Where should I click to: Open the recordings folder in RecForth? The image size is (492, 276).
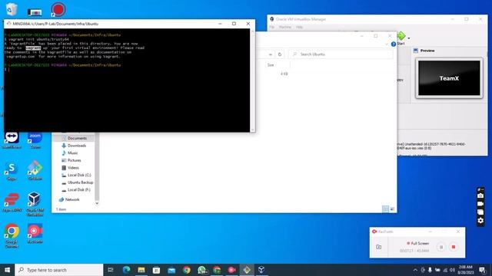click(379, 247)
